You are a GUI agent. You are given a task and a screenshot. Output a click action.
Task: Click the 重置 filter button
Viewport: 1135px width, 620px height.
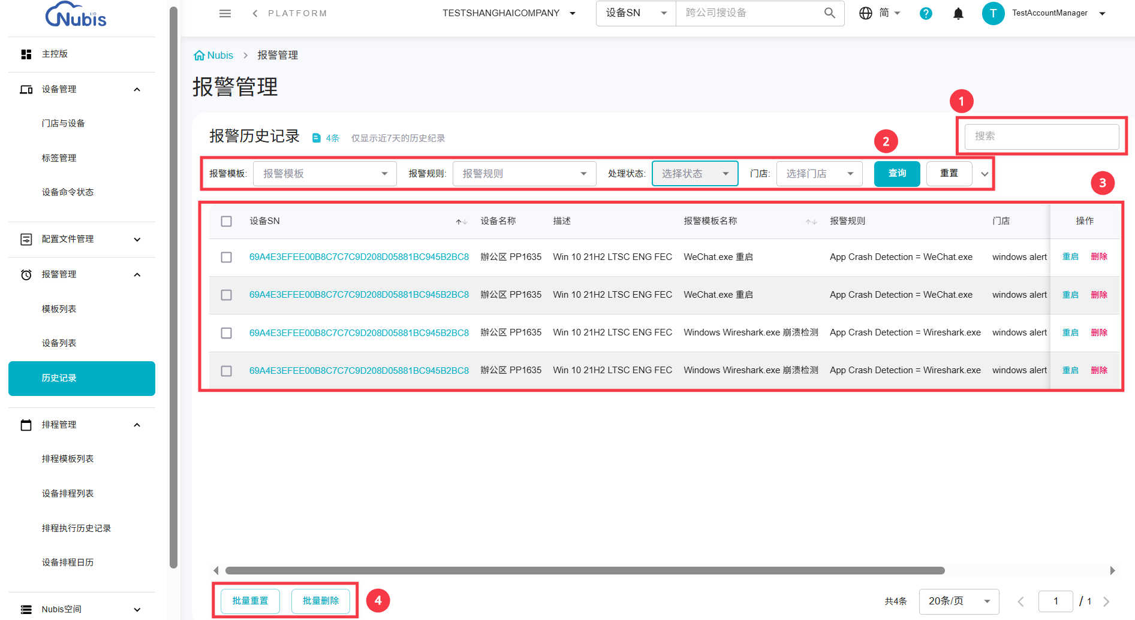tap(949, 174)
